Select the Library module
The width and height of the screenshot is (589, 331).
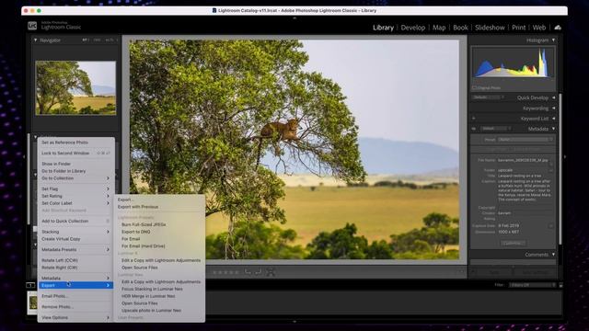383,28
